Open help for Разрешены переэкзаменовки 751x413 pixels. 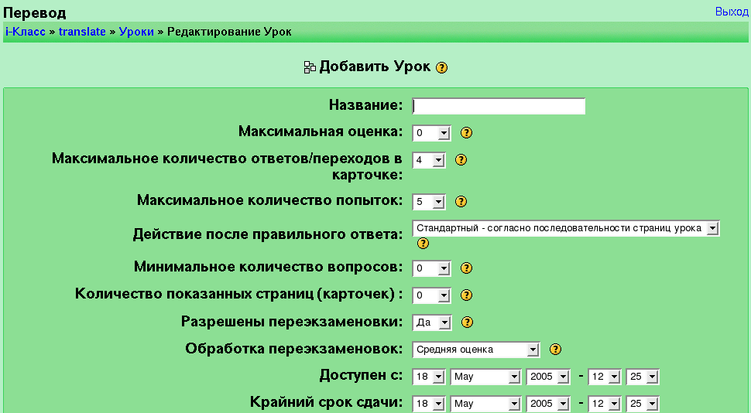point(467,323)
